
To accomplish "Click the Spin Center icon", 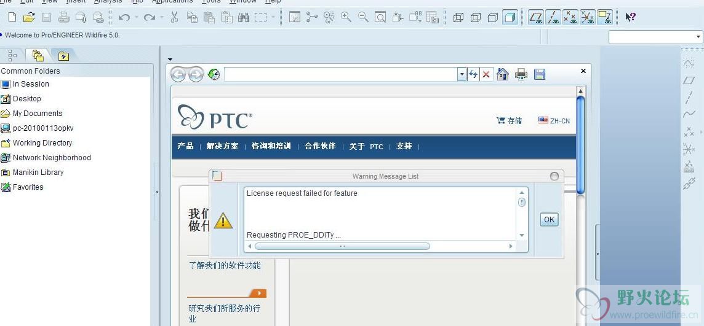I will [311, 17].
